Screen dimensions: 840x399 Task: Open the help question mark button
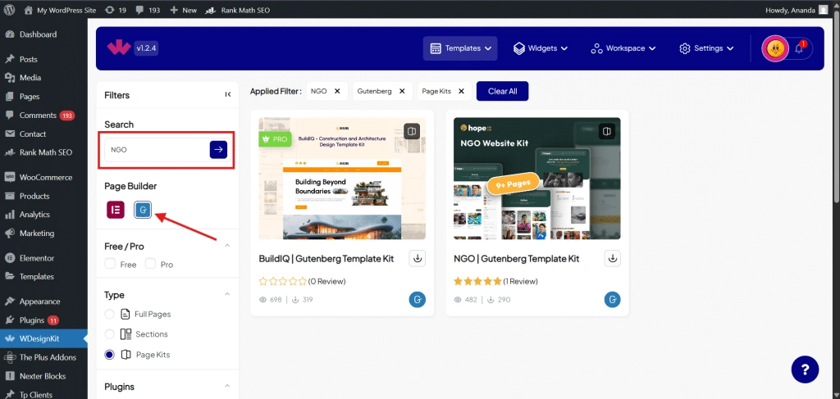806,369
